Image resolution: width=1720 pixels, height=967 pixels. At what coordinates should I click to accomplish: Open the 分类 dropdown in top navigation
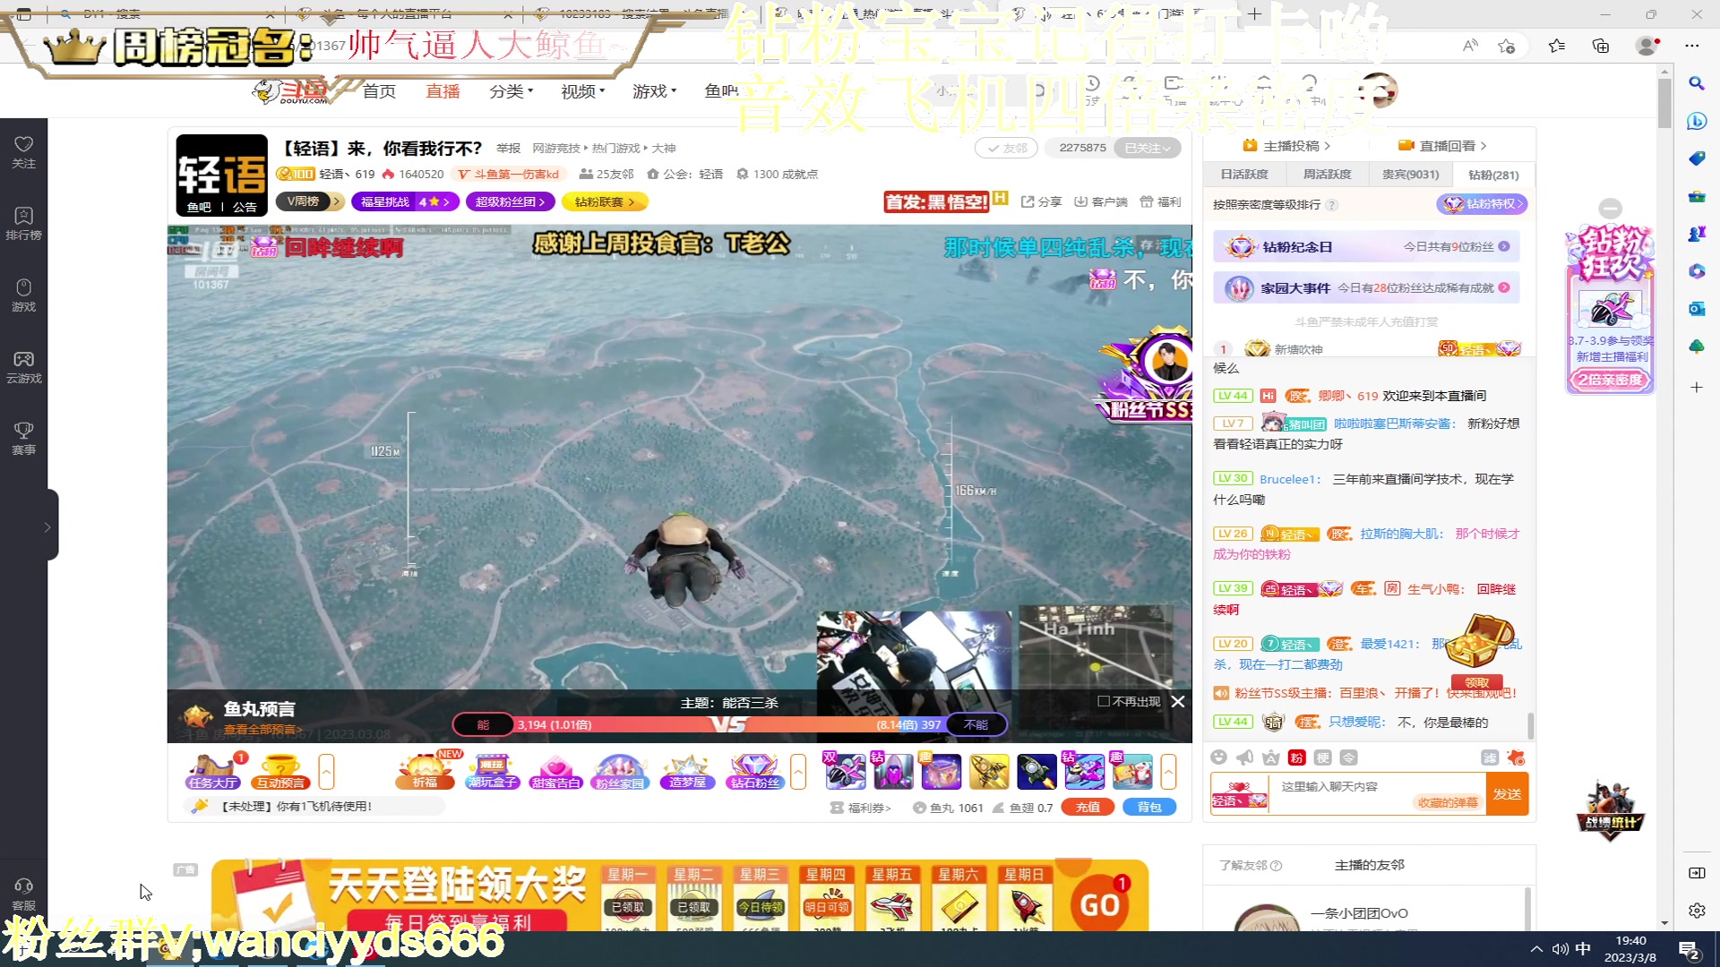(512, 91)
